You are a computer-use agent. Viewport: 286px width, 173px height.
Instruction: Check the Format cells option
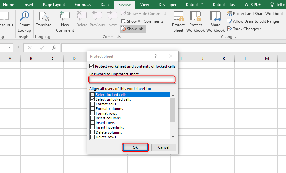pyautogui.click(x=92, y=104)
